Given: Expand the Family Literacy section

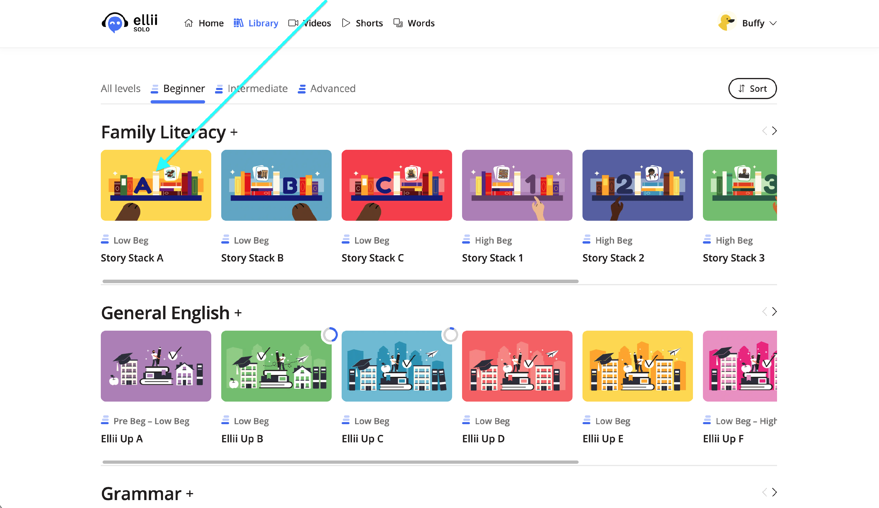Looking at the screenshot, I should (x=234, y=132).
